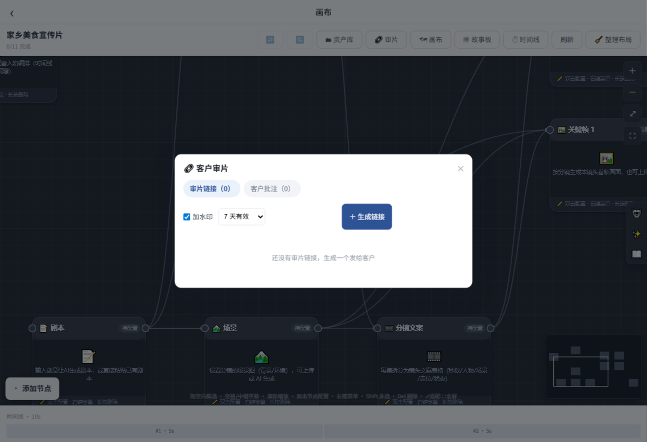This screenshot has height=442, width=647.
Task: Go back with the top-left arrow
Action: [x=12, y=13]
